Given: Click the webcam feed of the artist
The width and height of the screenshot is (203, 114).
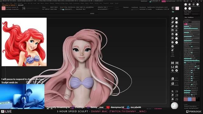Looking at the screenshot, I should [x=22, y=96].
